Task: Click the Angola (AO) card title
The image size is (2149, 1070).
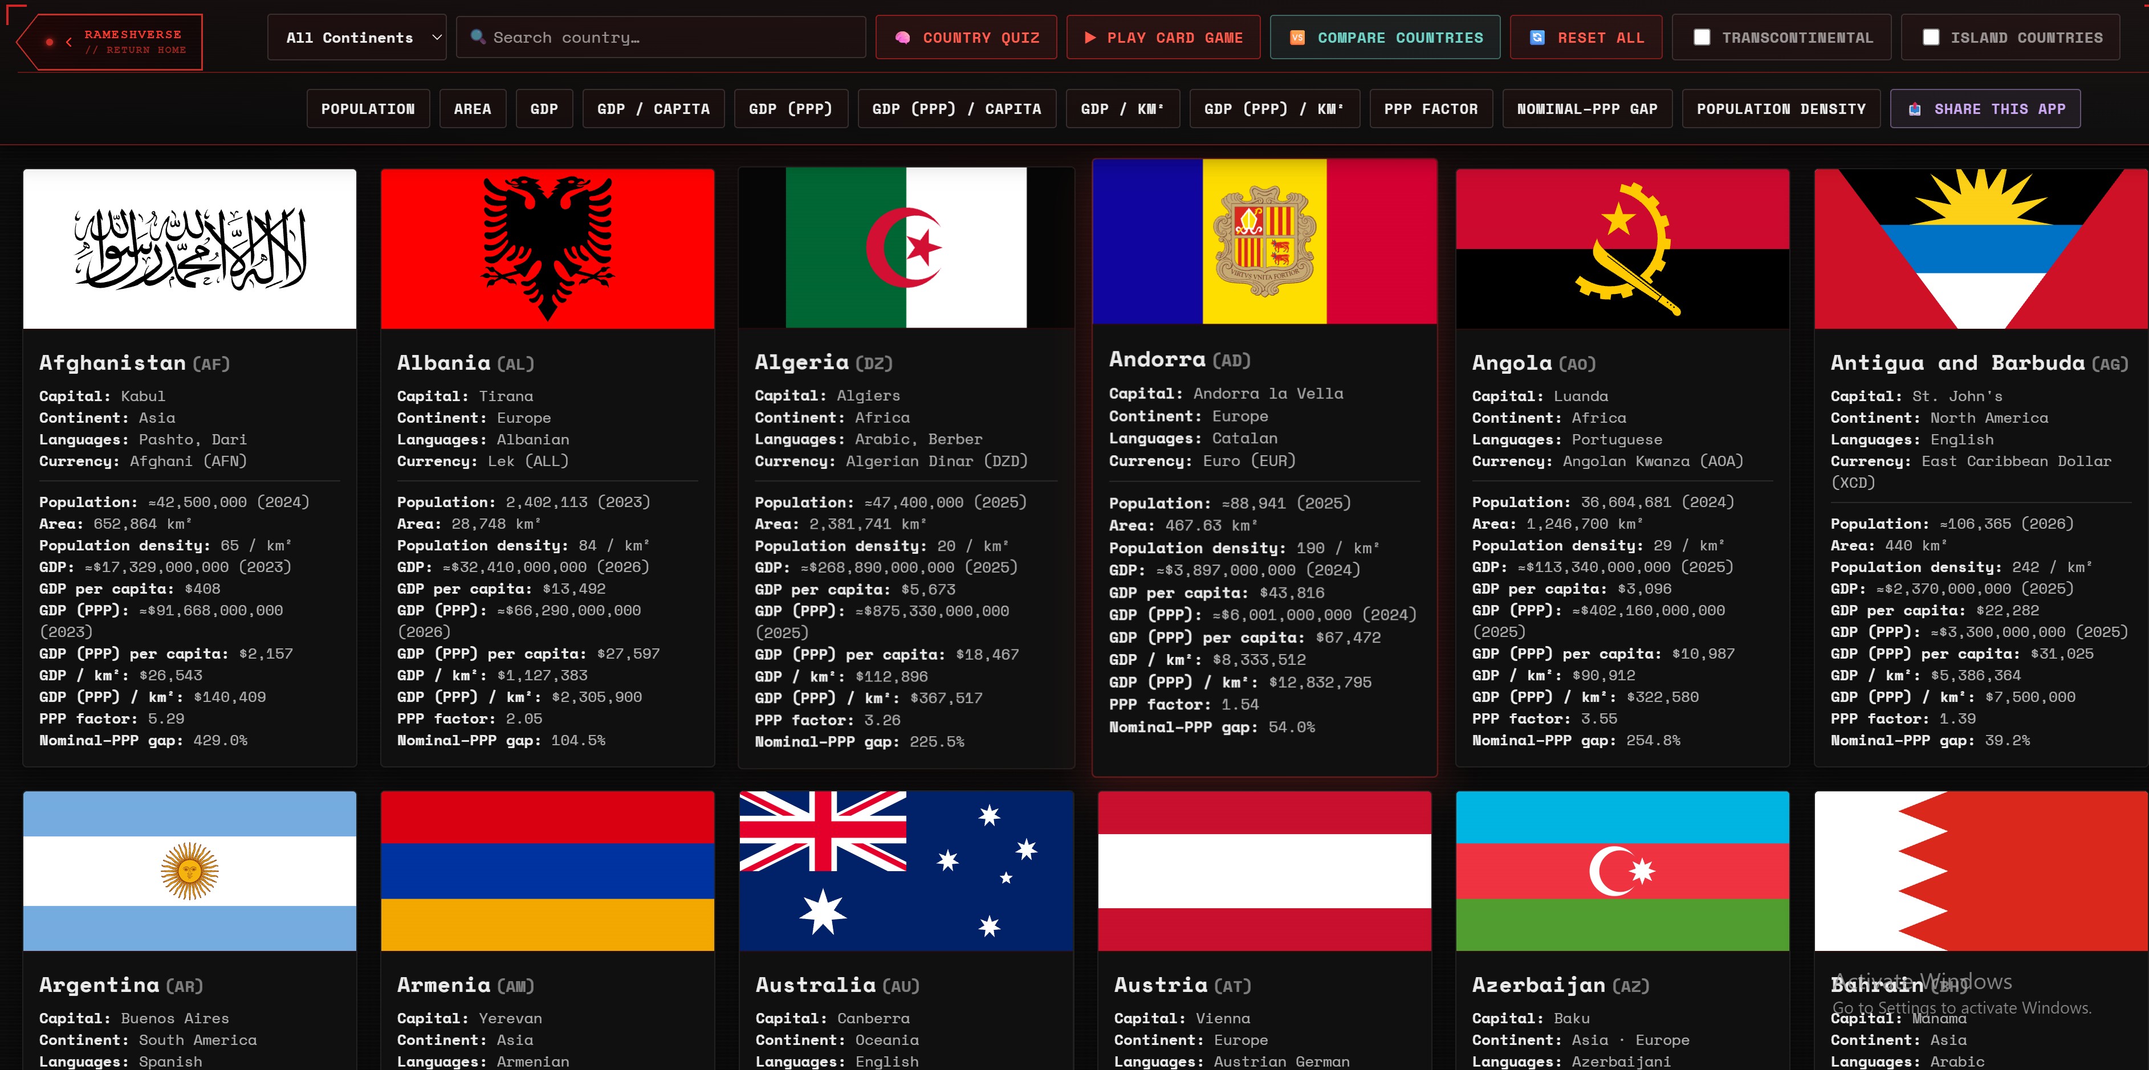Action: [1534, 363]
